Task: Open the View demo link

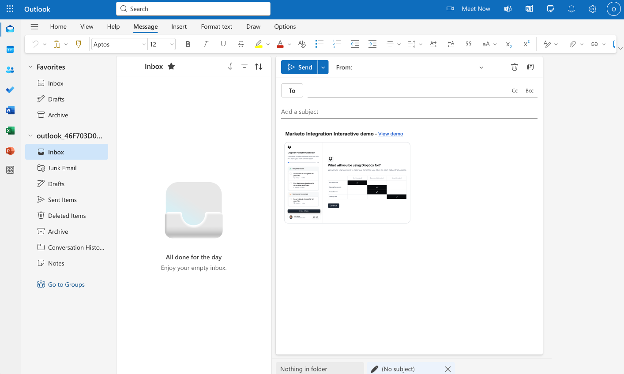Action: (x=391, y=134)
